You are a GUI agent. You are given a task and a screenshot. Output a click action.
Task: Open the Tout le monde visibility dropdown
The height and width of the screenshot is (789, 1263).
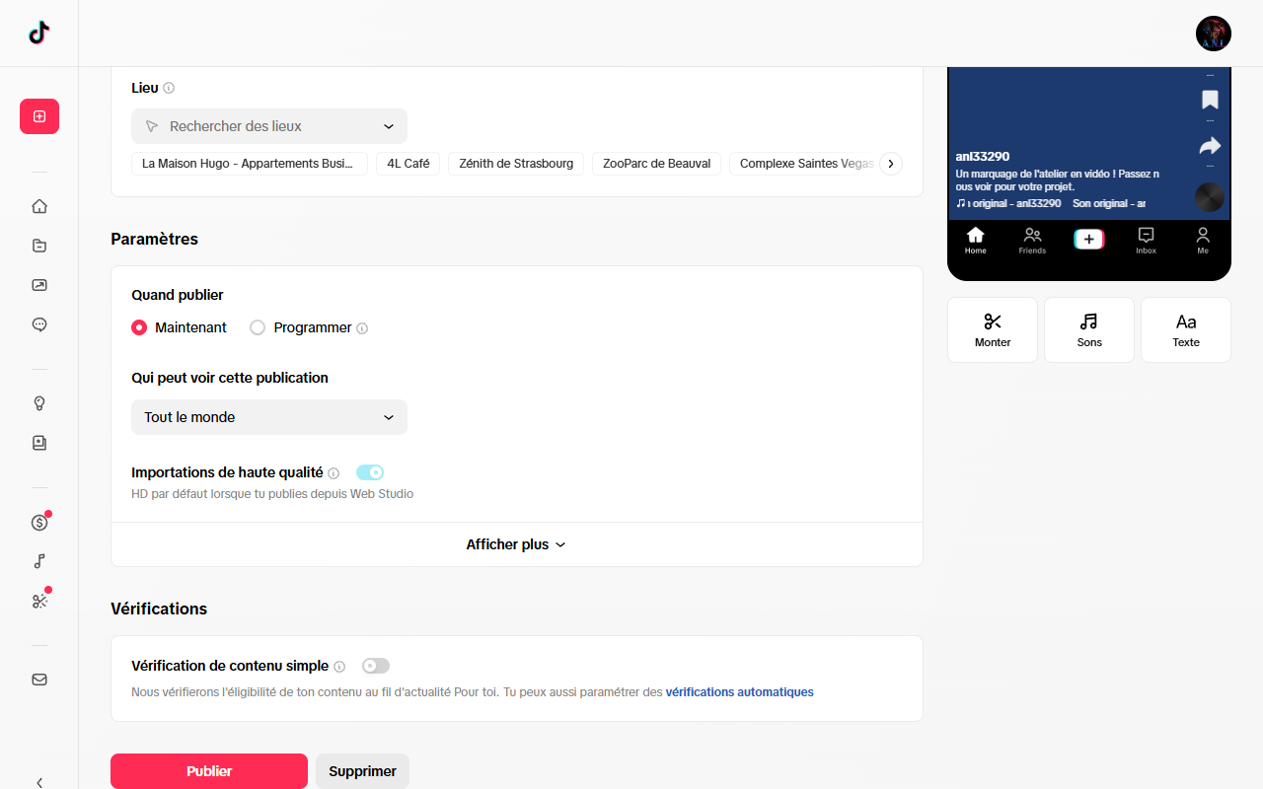click(269, 417)
